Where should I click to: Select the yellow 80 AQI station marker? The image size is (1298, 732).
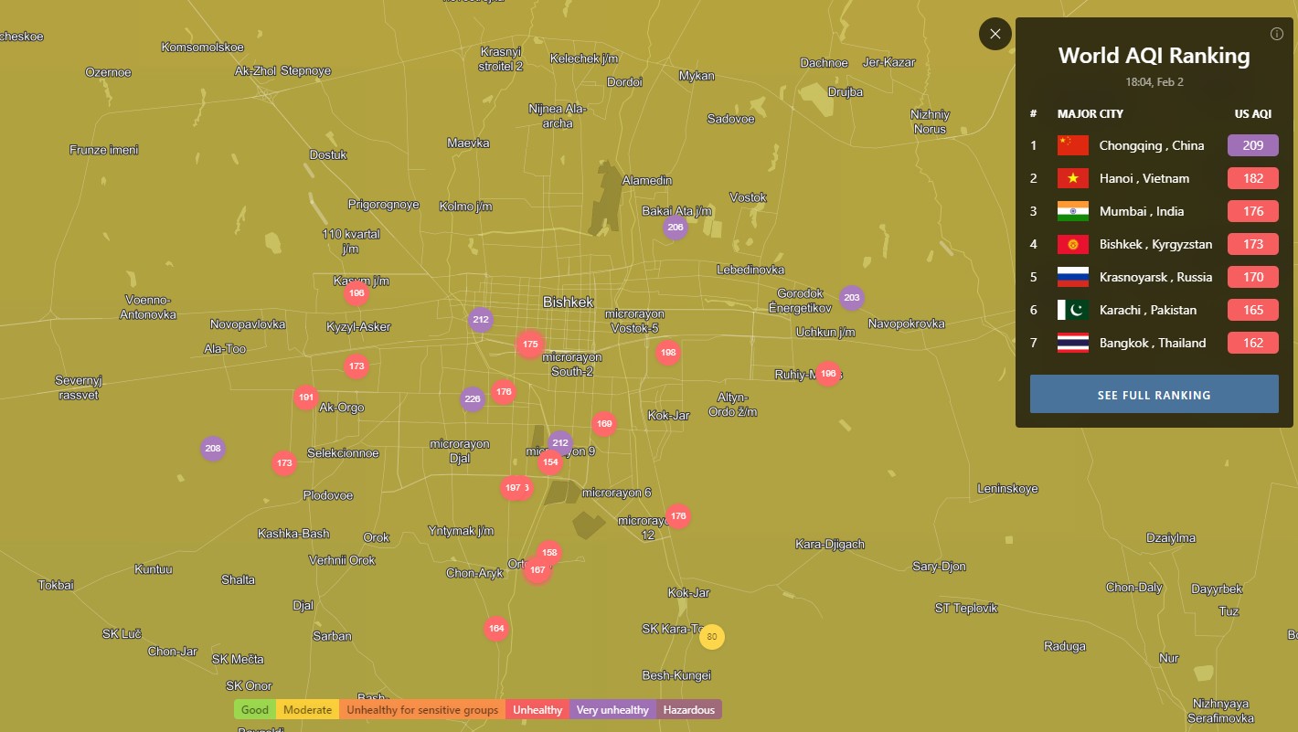click(x=711, y=637)
